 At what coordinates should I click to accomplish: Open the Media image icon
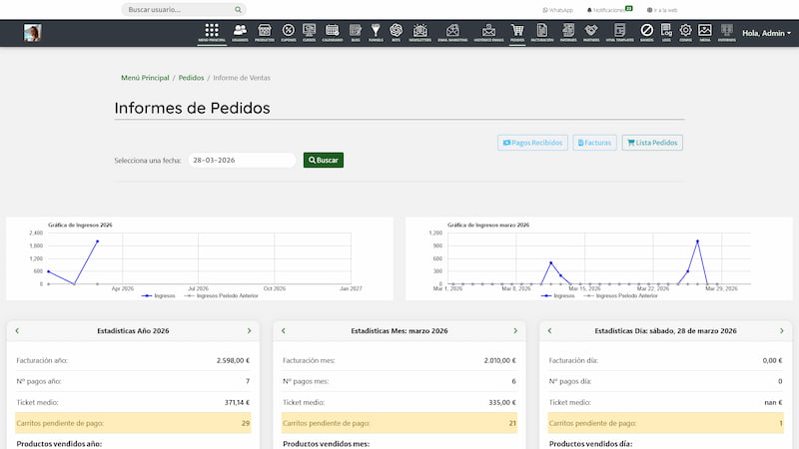(704, 32)
